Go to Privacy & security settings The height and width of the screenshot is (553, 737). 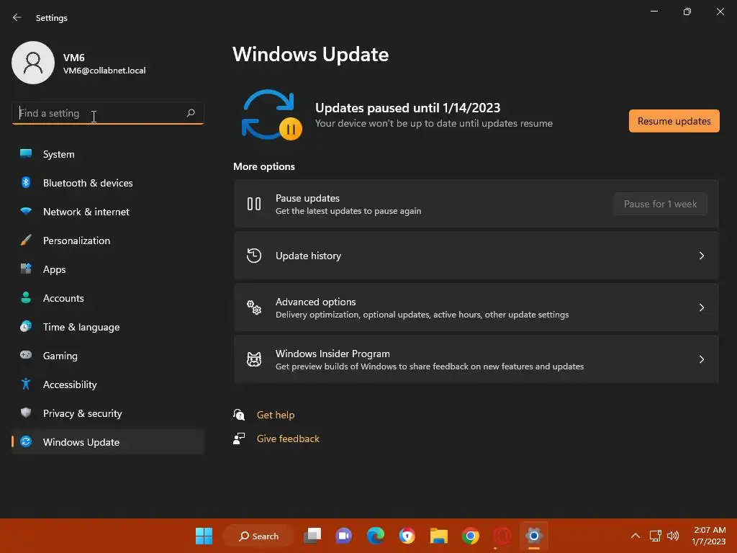(108, 413)
